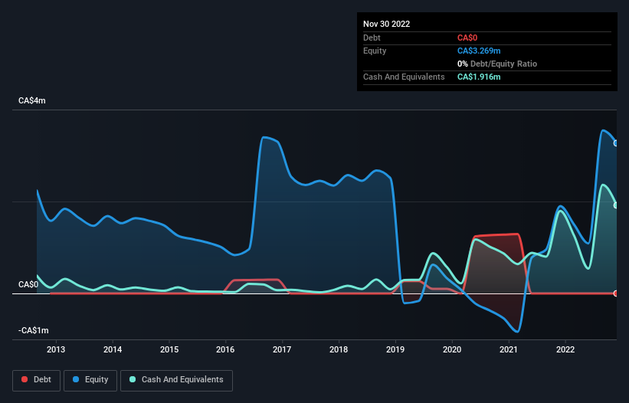Screen dimensions: 629x403
Task: Select the 2014 x-axis label
Action: click(113, 349)
